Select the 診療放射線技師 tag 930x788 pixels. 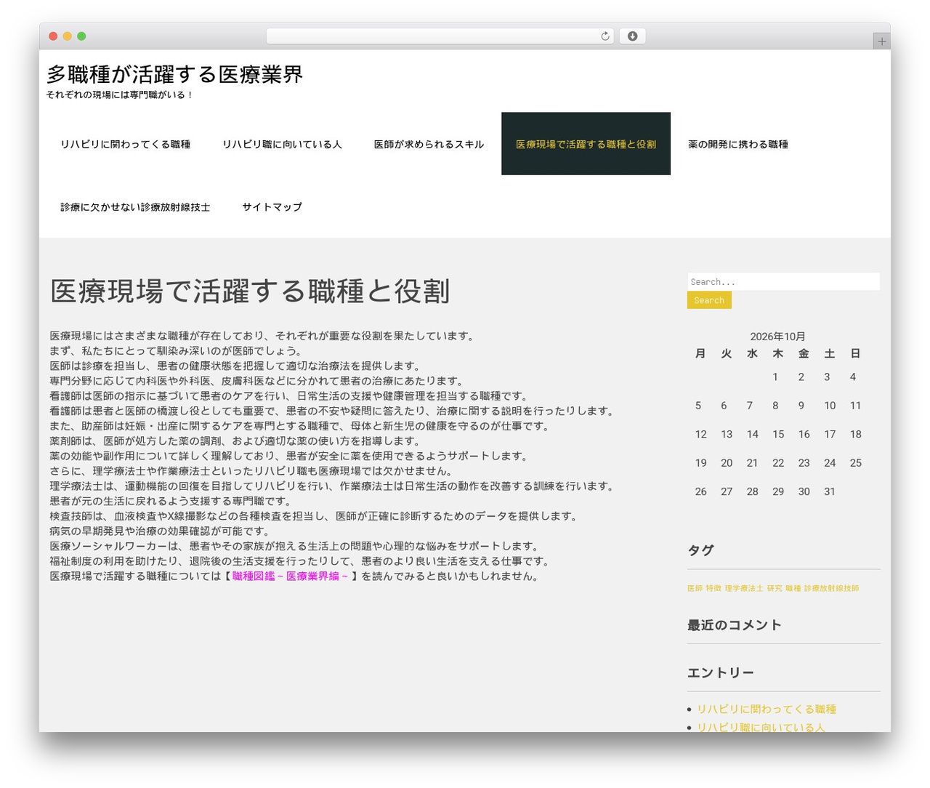(x=831, y=588)
